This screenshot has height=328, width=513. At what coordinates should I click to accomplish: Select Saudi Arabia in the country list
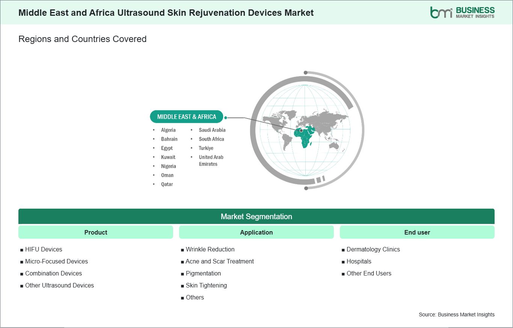pos(212,130)
